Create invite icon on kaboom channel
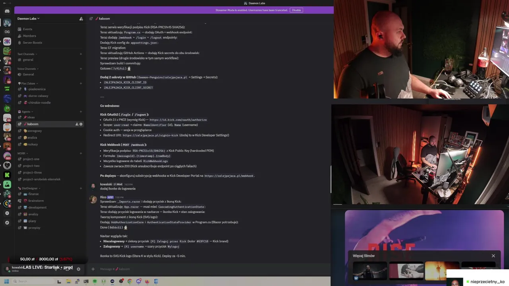The height and width of the screenshot is (286, 509). tap(77, 124)
